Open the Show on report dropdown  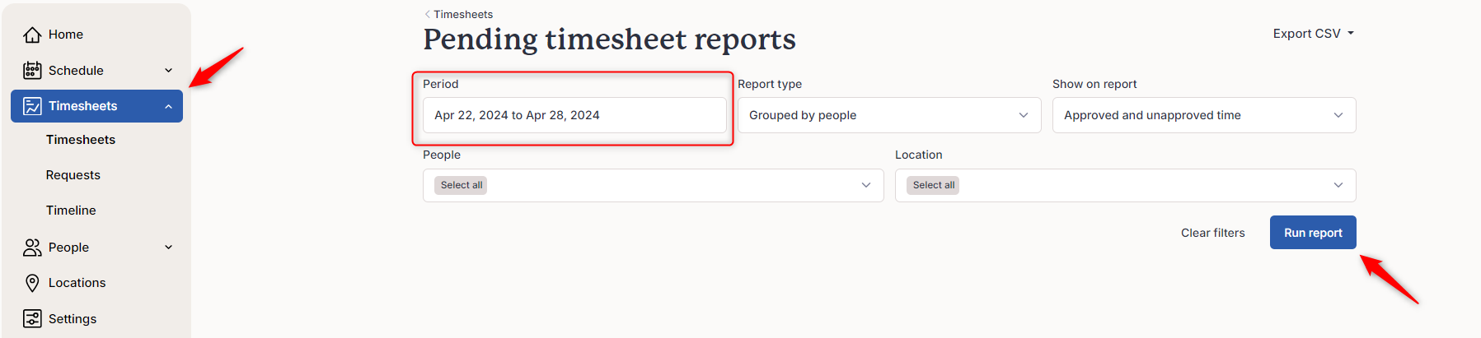pos(1204,115)
